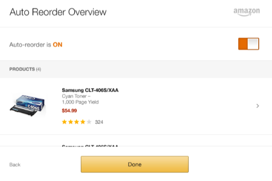Click the first gold rating star
The image size is (272, 181).
(x=64, y=122)
